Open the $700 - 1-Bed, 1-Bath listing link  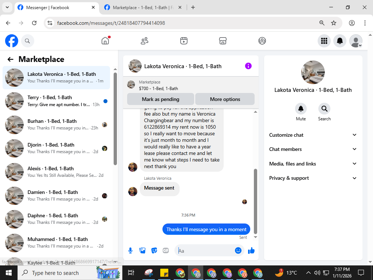[158, 89]
